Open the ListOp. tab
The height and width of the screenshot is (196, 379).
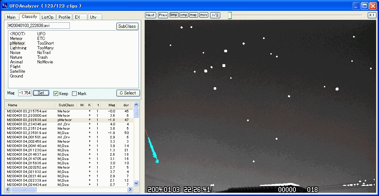point(48,17)
